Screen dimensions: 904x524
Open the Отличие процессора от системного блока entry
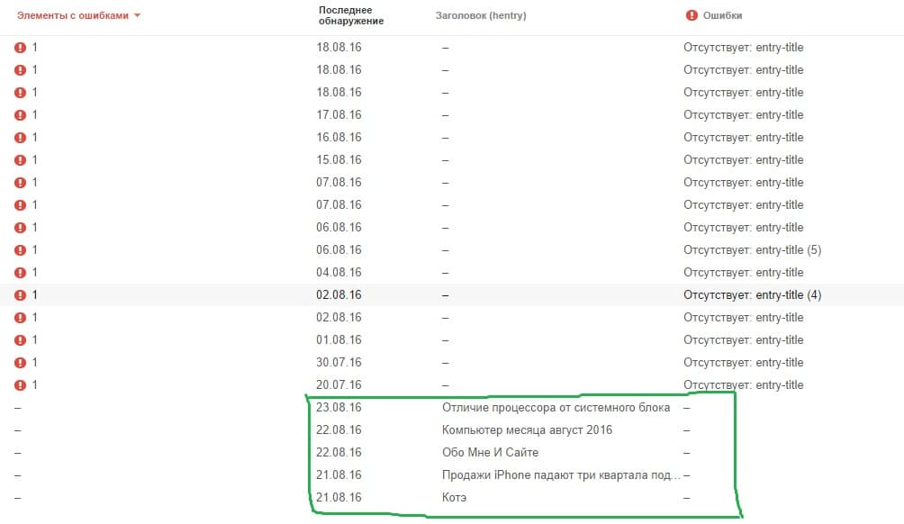pyautogui.click(x=556, y=407)
